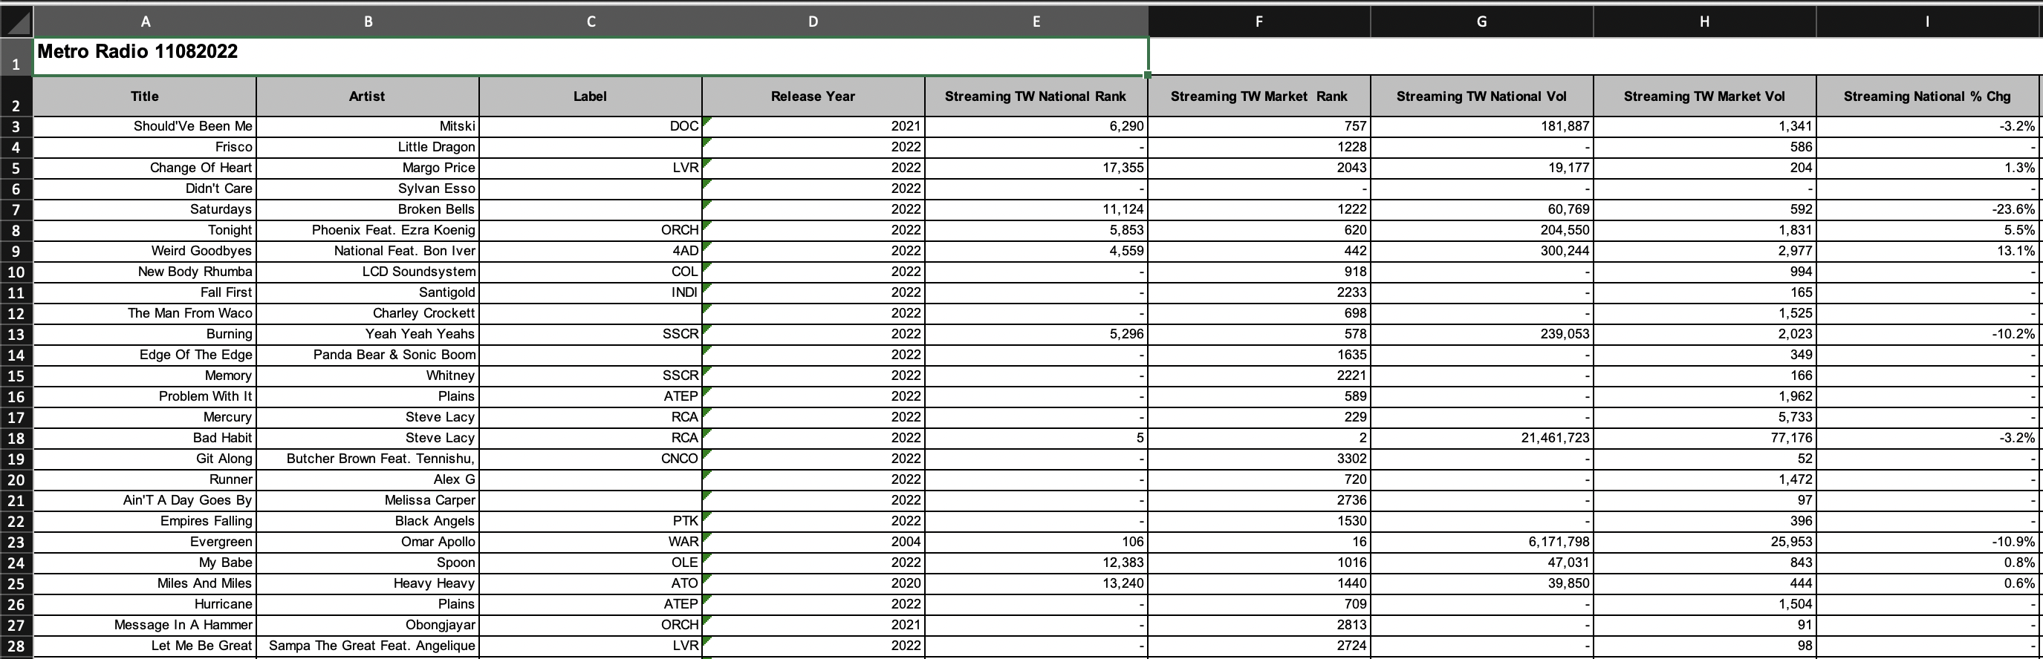Select national volume cell '21,461,723'
2043x659 pixels.
coord(1481,438)
